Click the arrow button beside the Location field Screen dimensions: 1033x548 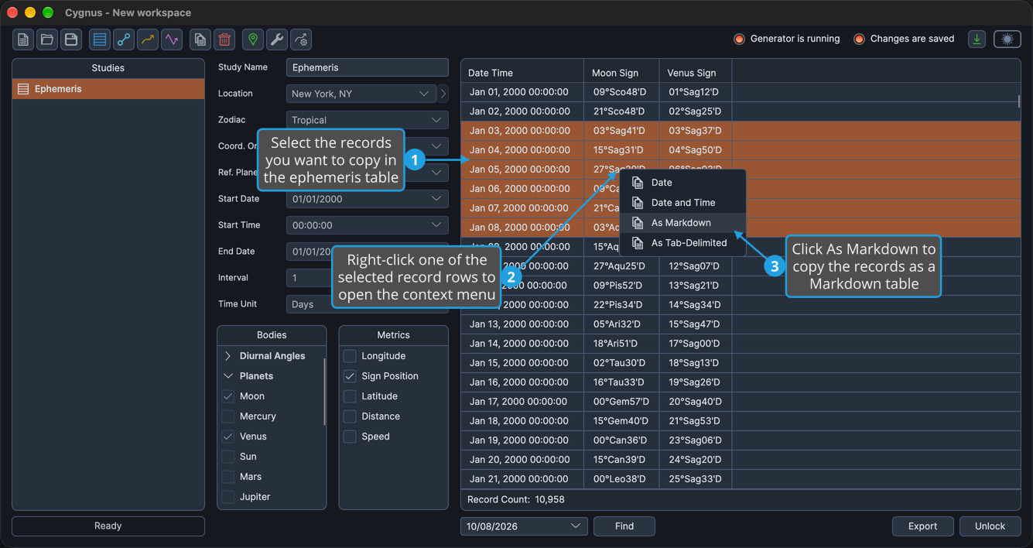443,94
